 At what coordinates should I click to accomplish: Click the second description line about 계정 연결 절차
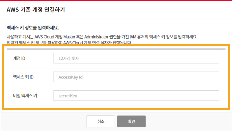(69, 42)
